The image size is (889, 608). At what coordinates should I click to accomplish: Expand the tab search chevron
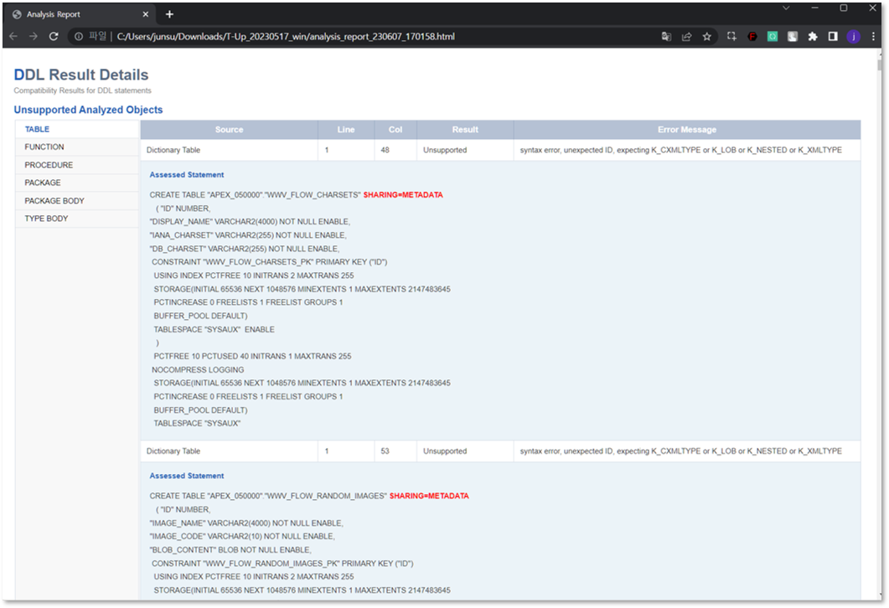tap(786, 8)
